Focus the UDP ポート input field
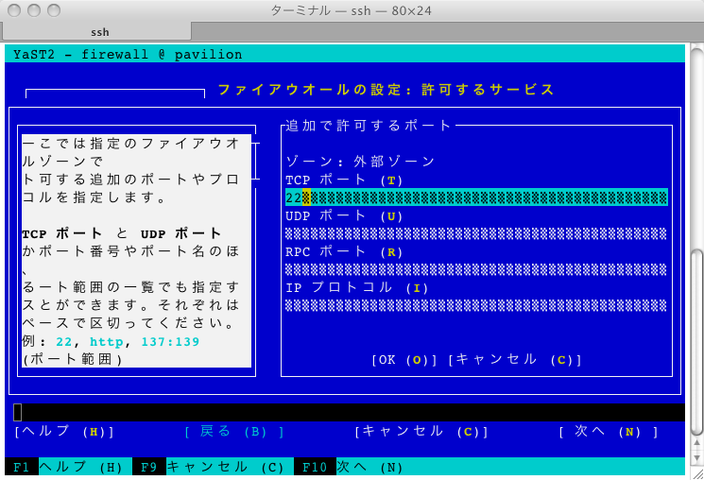The height and width of the screenshot is (480, 704). click(x=476, y=233)
